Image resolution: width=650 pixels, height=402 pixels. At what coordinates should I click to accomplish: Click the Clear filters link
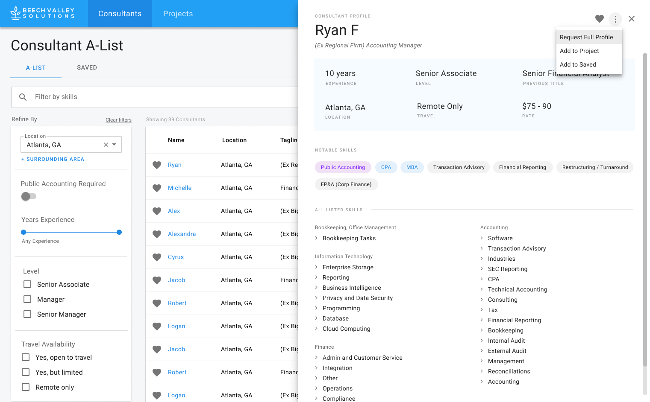pos(118,119)
